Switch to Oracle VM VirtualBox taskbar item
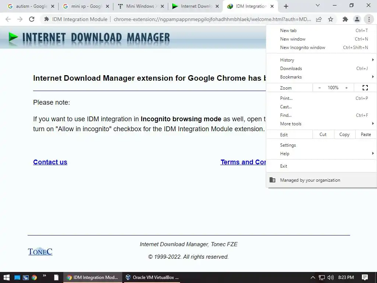This screenshot has height=283, width=377. (x=152, y=277)
